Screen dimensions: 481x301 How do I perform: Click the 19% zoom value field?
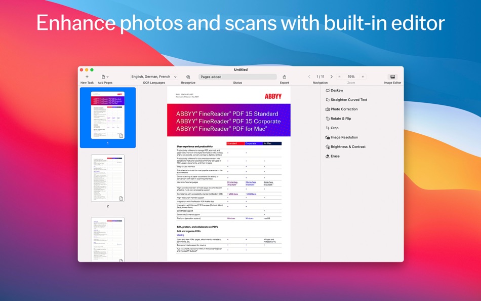pyautogui.click(x=351, y=77)
